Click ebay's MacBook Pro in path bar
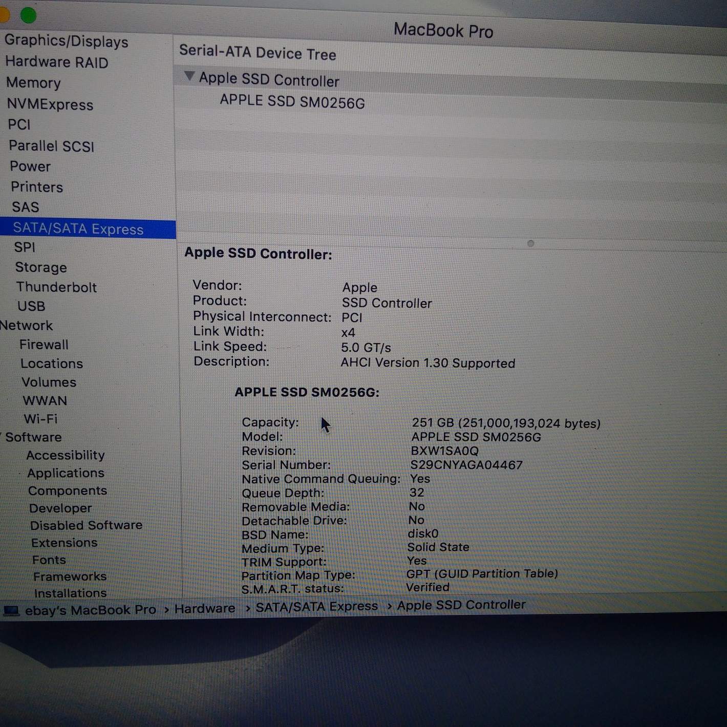The width and height of the screenshot is (727, 727). (x=91, y=610)
